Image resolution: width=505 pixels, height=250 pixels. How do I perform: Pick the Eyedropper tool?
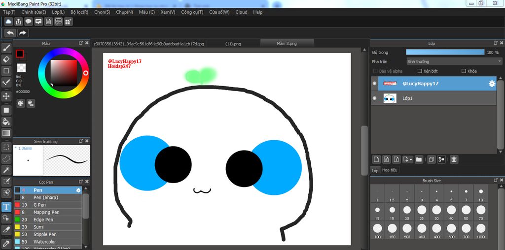pyautogui.click(x=6, y=243)
